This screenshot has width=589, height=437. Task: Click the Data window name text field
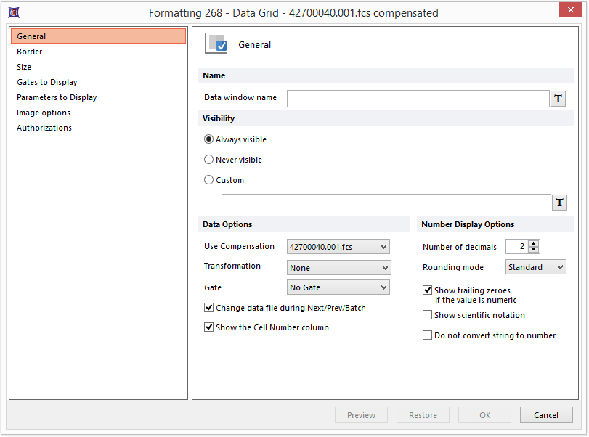point(418,99)
